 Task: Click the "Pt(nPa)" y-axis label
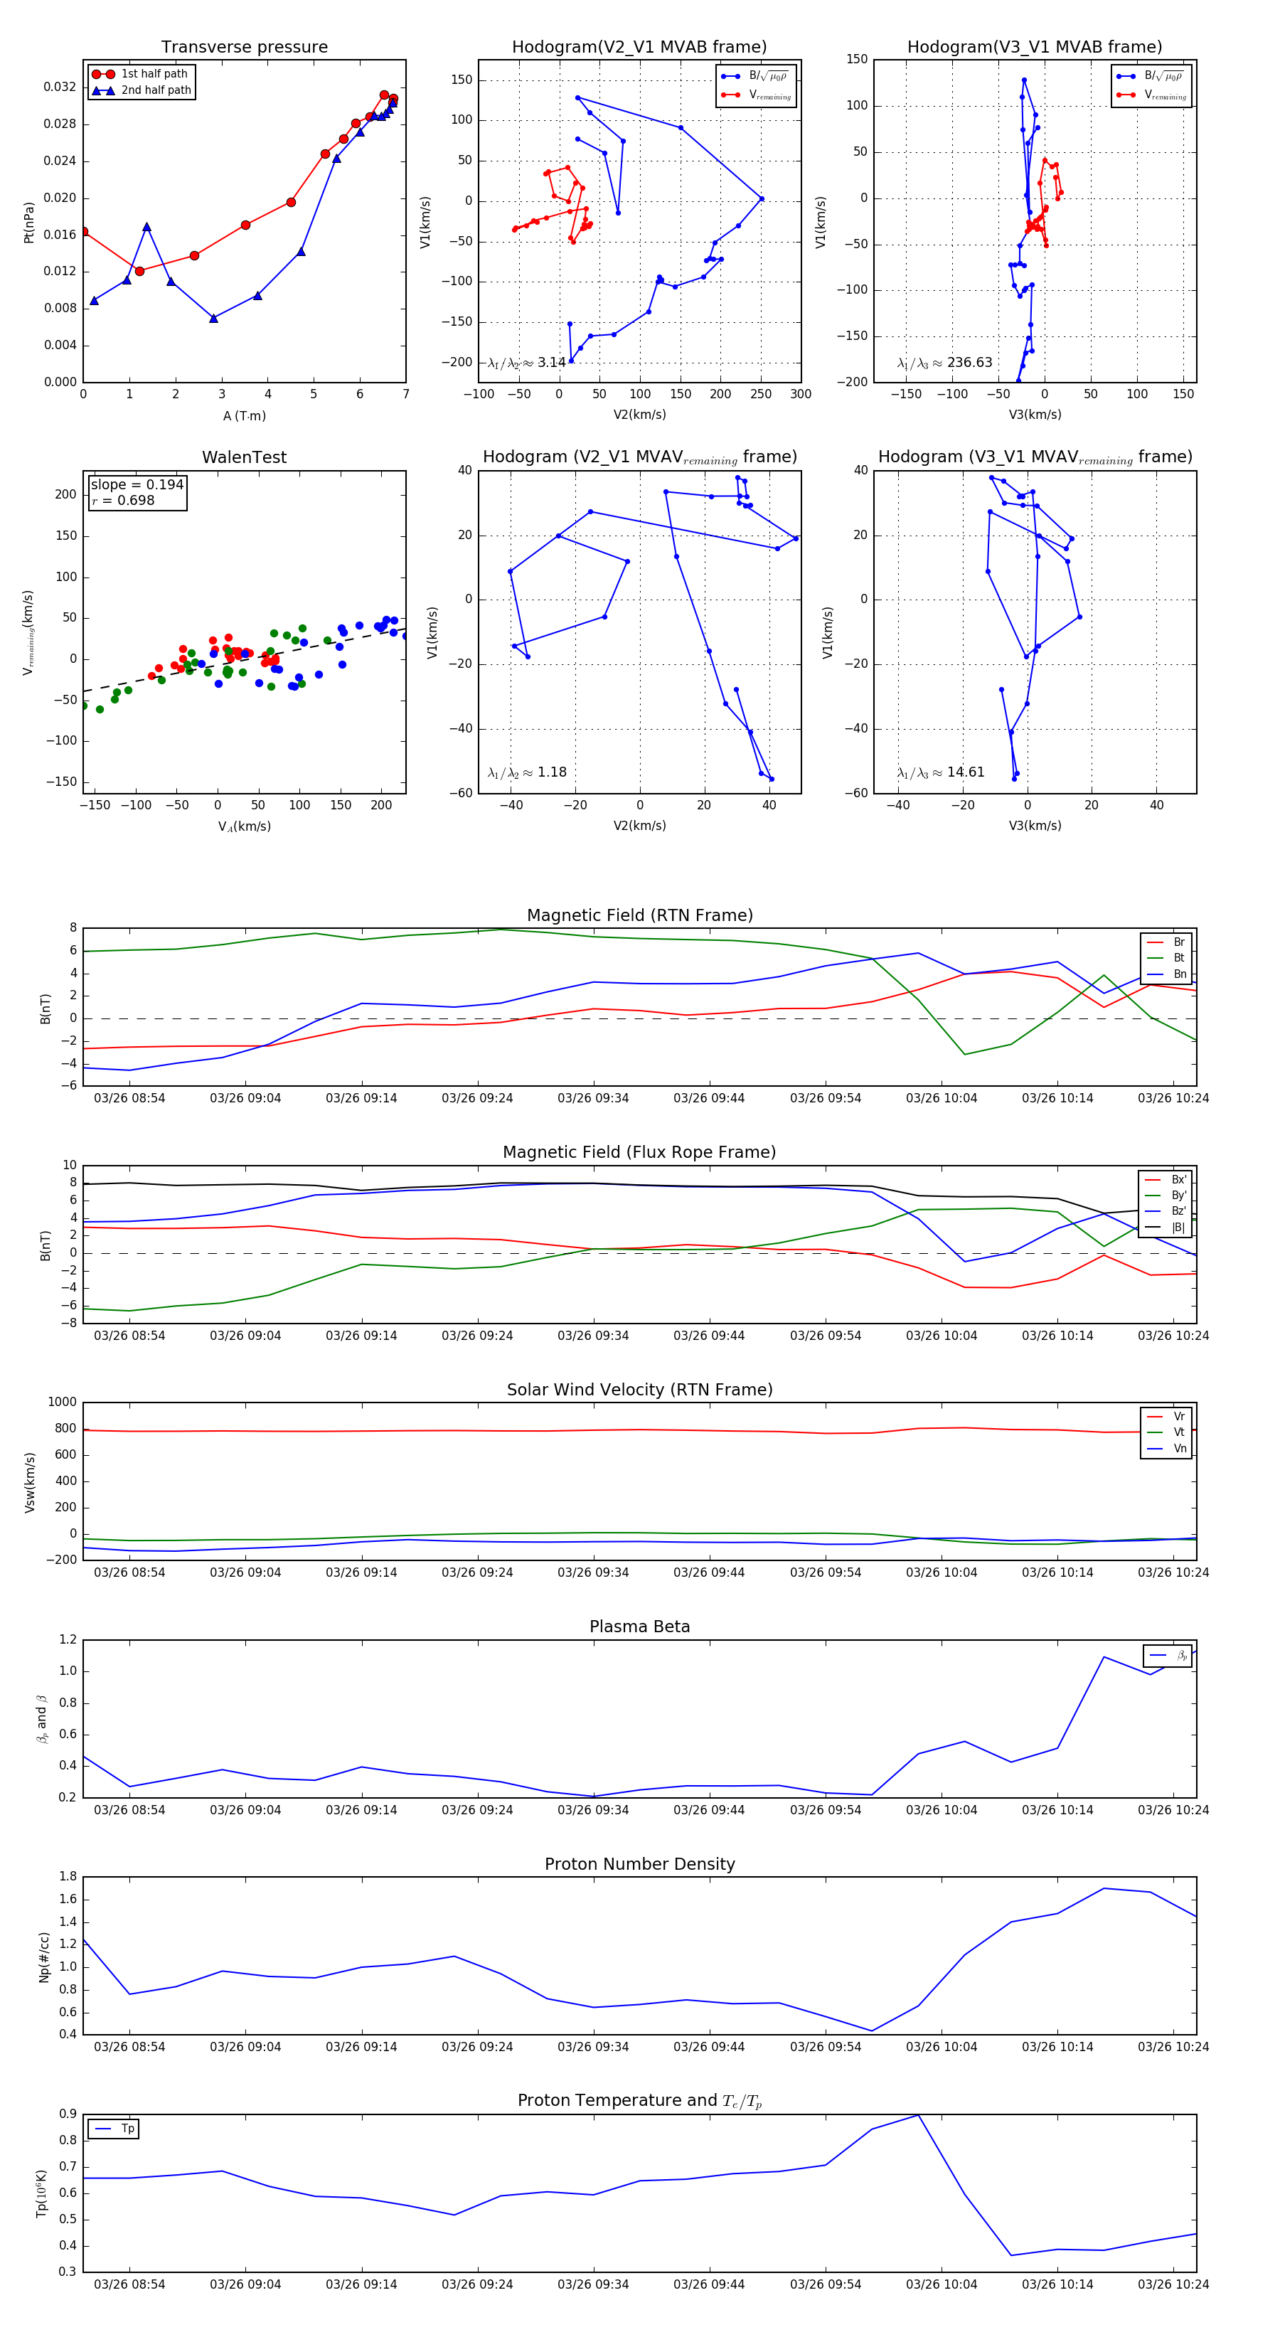[x=28, y=223]
